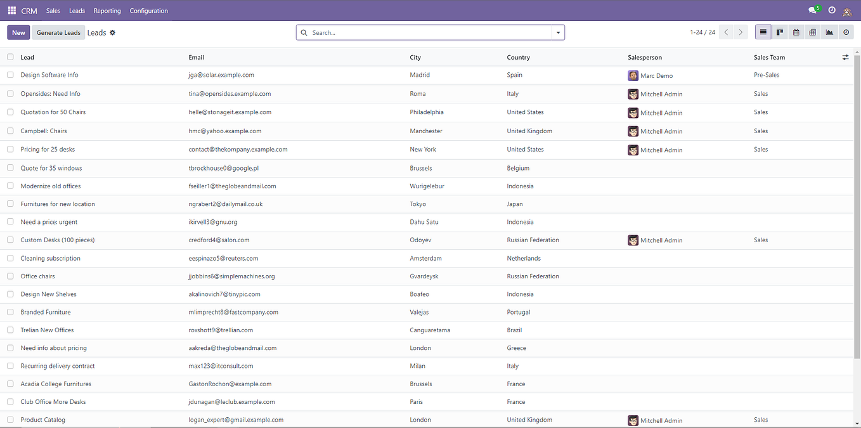Open the optional columns selector
Screen dimensions: 861x428
point(845,57)
